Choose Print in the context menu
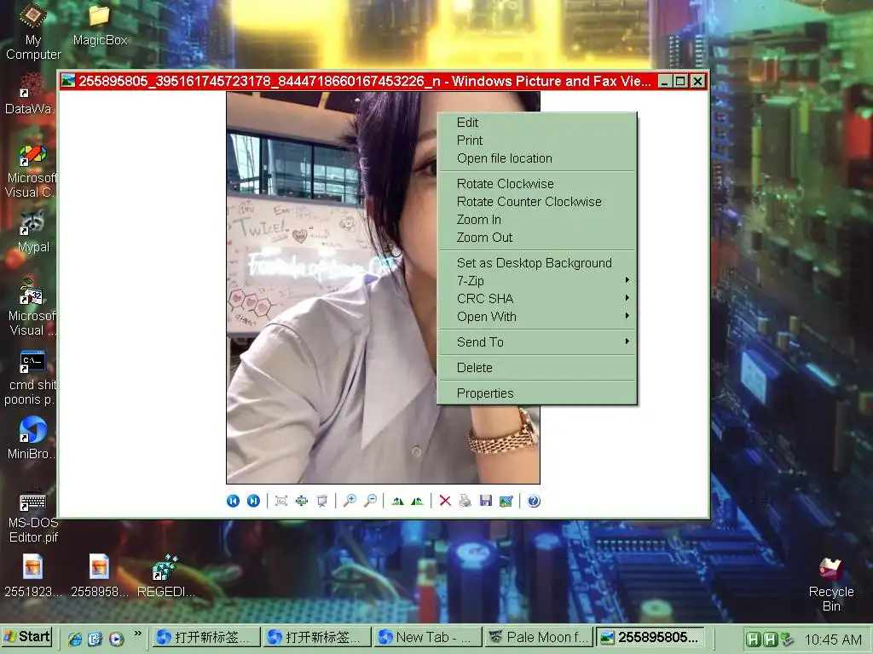The height and width of the screenshot is (654, 873). coord(537,141)
